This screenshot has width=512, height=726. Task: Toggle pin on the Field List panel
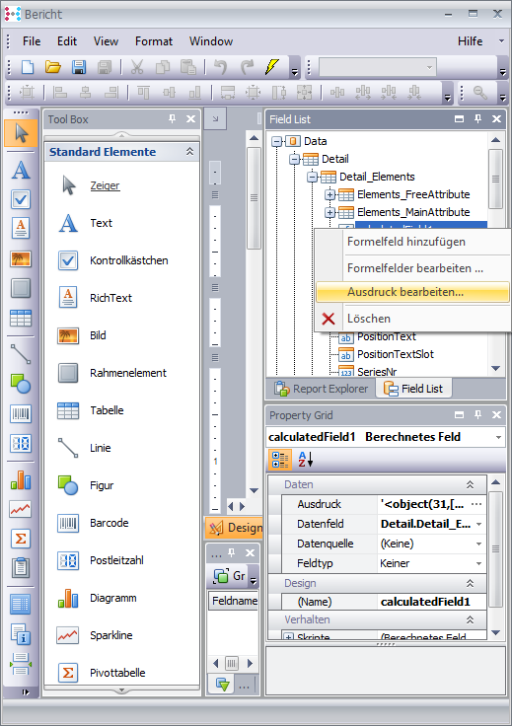coord(477,119)
